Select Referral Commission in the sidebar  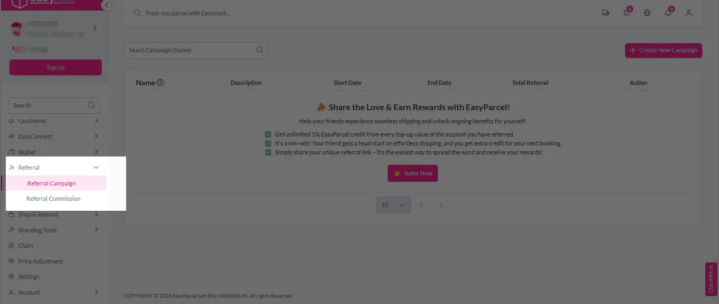click(53, 199)
